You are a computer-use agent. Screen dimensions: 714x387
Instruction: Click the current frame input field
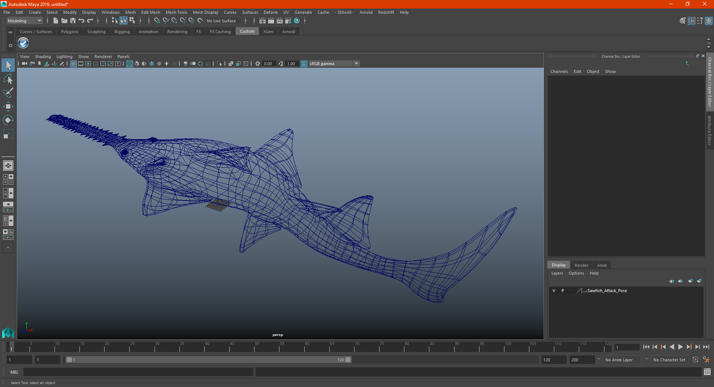point(627,347)
